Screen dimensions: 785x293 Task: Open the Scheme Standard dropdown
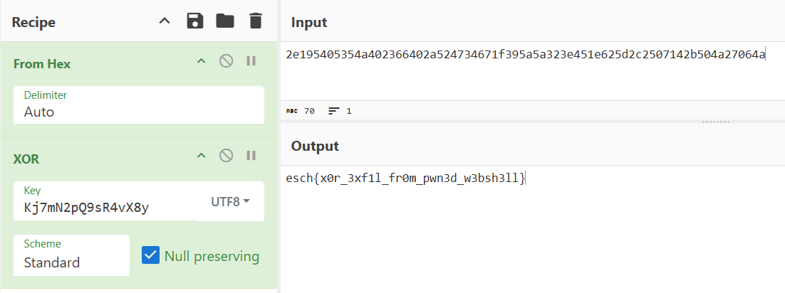(72, 255)
